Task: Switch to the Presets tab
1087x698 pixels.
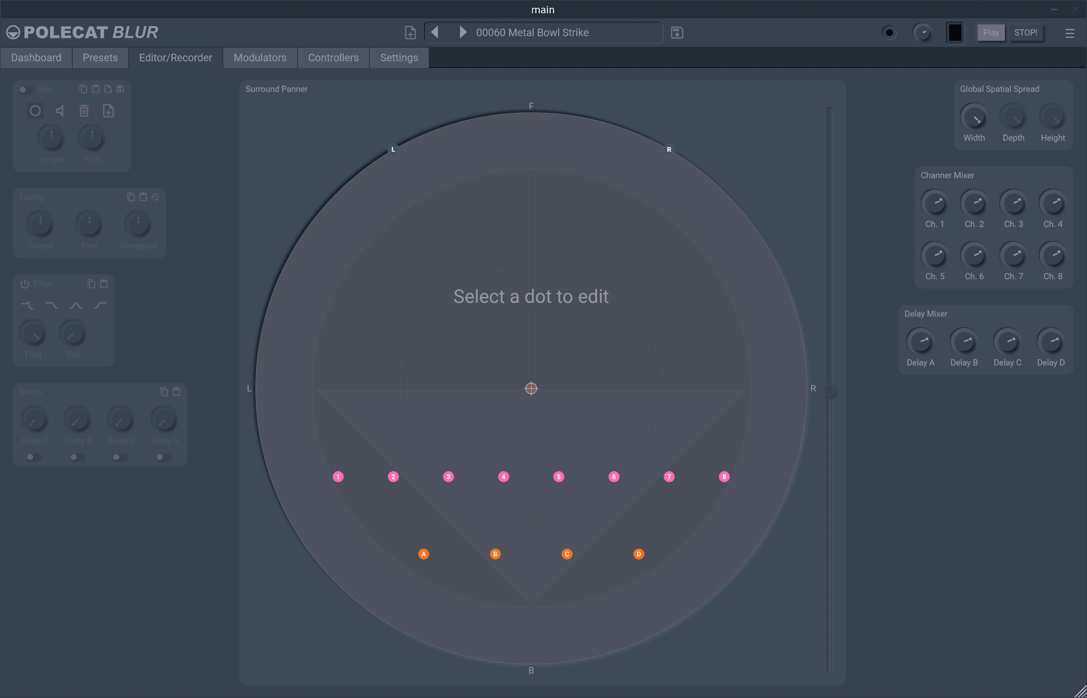Action: coord(100,58)
